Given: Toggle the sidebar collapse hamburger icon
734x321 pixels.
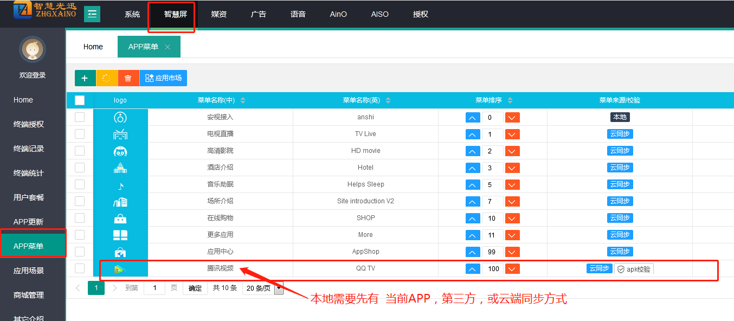Looking at the screenshot, I should tap(92, 14).
